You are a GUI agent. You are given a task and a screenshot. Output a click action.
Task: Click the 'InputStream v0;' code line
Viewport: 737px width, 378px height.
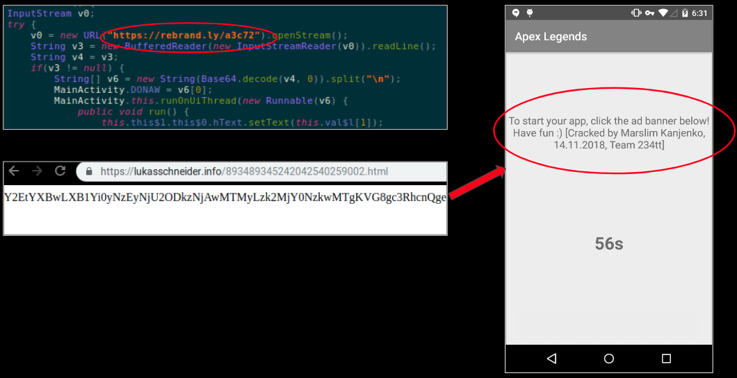(51, 14)
